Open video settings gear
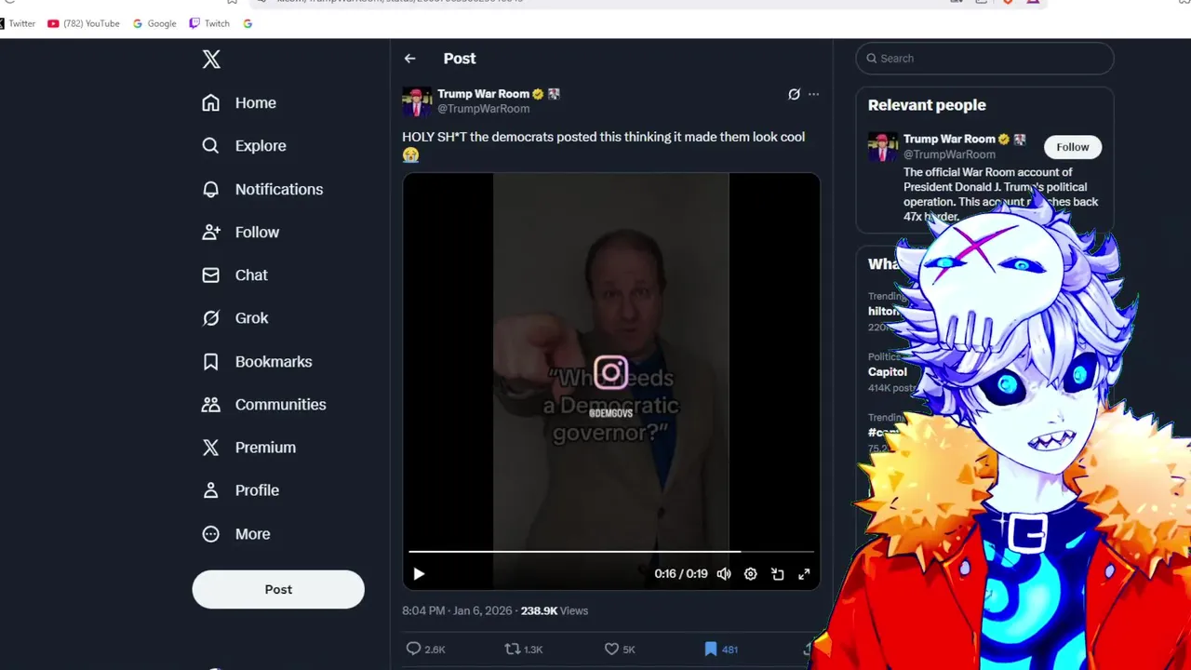 751,574
